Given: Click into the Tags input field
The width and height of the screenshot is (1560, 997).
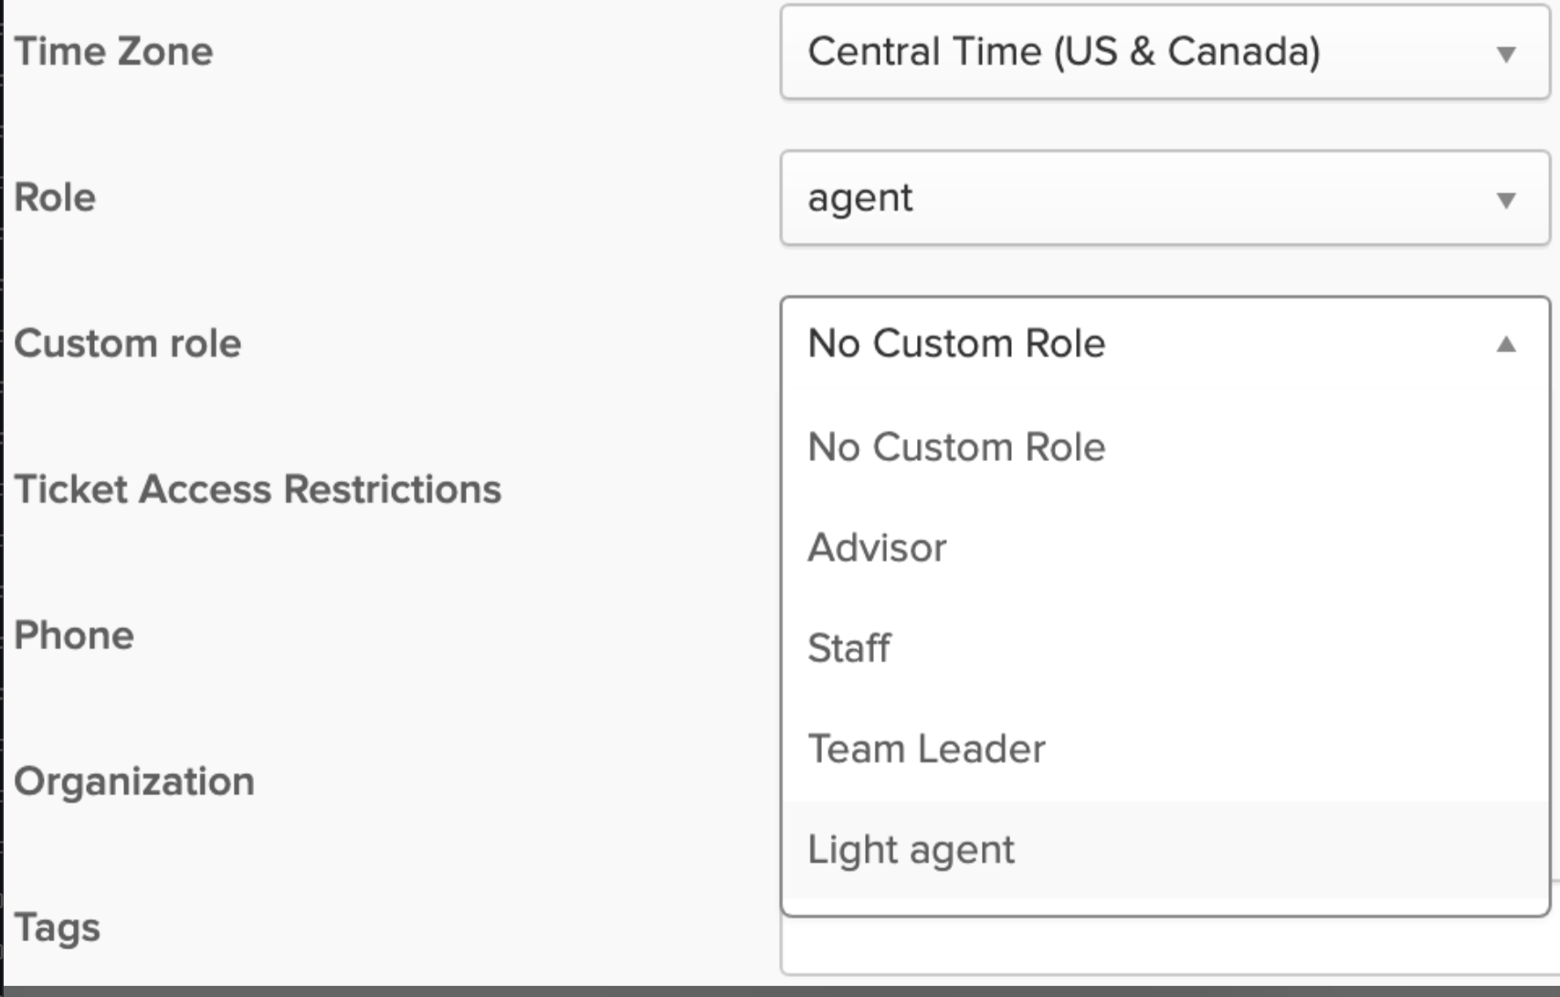Looking at the screenshot, I should click(x=1165, y=946).
